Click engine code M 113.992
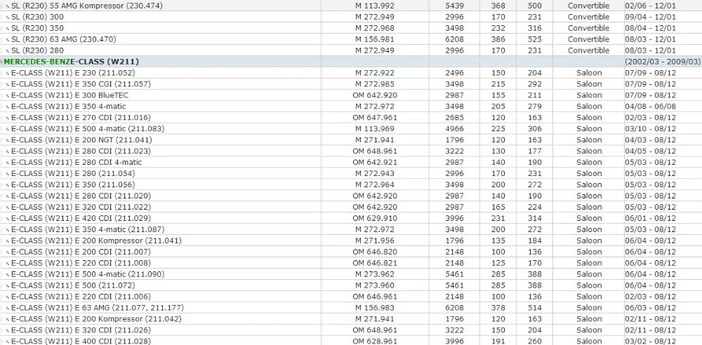The width and height of the screenshot is (702, 345). coord(375,6)
